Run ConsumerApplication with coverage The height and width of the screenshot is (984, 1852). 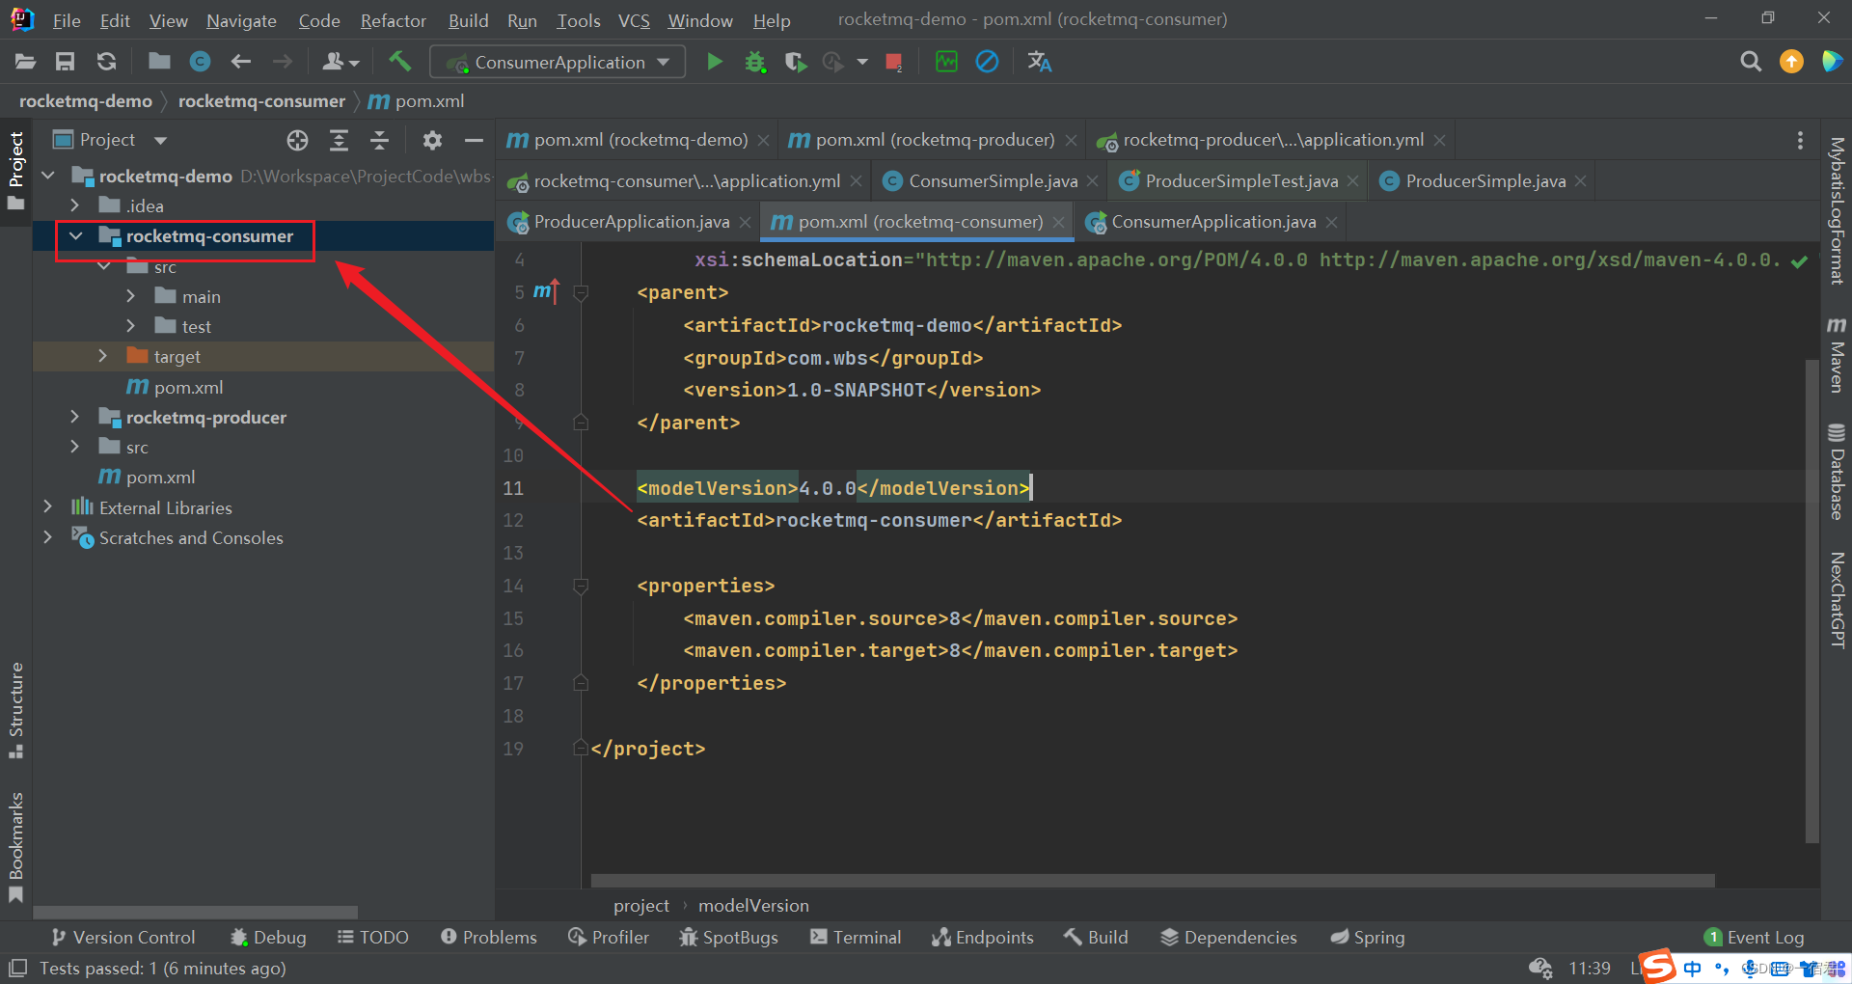pos(796,62)
